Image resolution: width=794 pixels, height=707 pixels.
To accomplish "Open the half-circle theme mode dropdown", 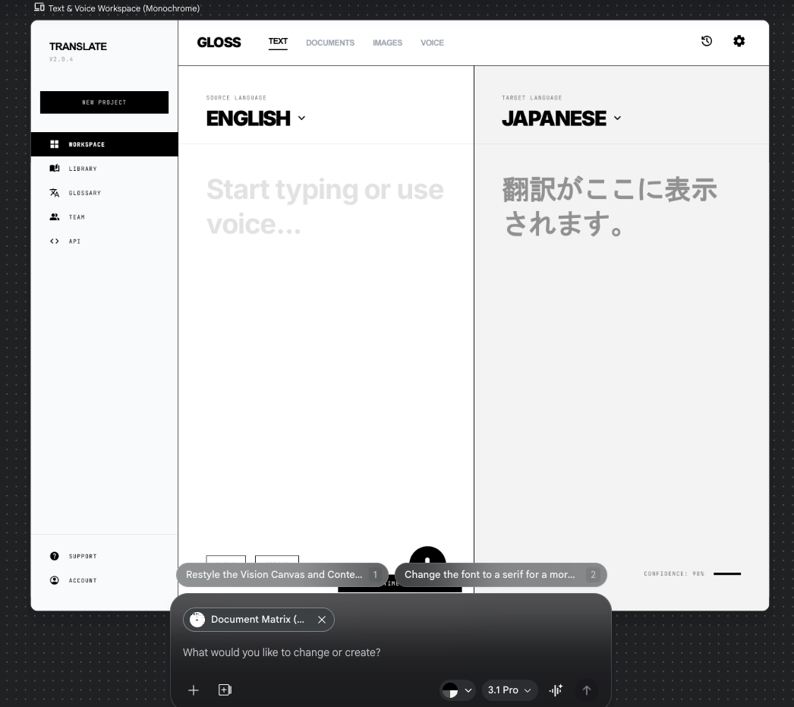I will (458, 690).
